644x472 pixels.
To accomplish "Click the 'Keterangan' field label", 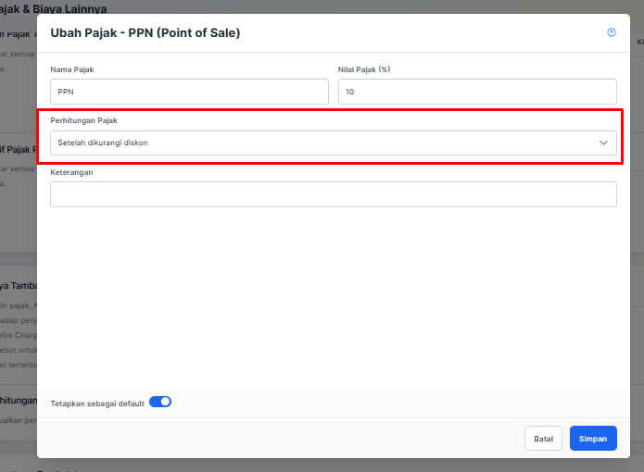I will pos(71,172).
